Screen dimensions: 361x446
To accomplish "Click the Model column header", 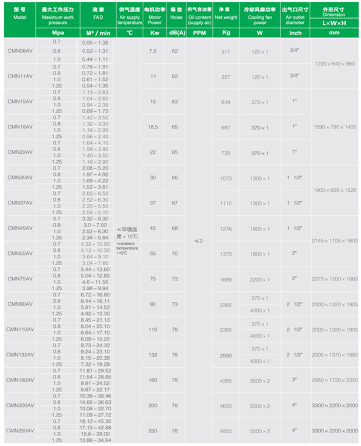I will tap(20, 14).
